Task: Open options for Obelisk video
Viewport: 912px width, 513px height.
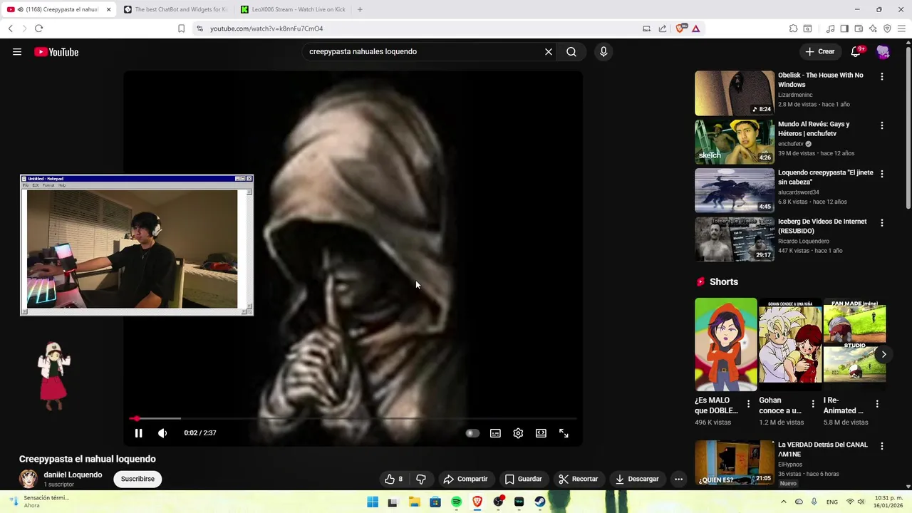Action: pos(882,76)
